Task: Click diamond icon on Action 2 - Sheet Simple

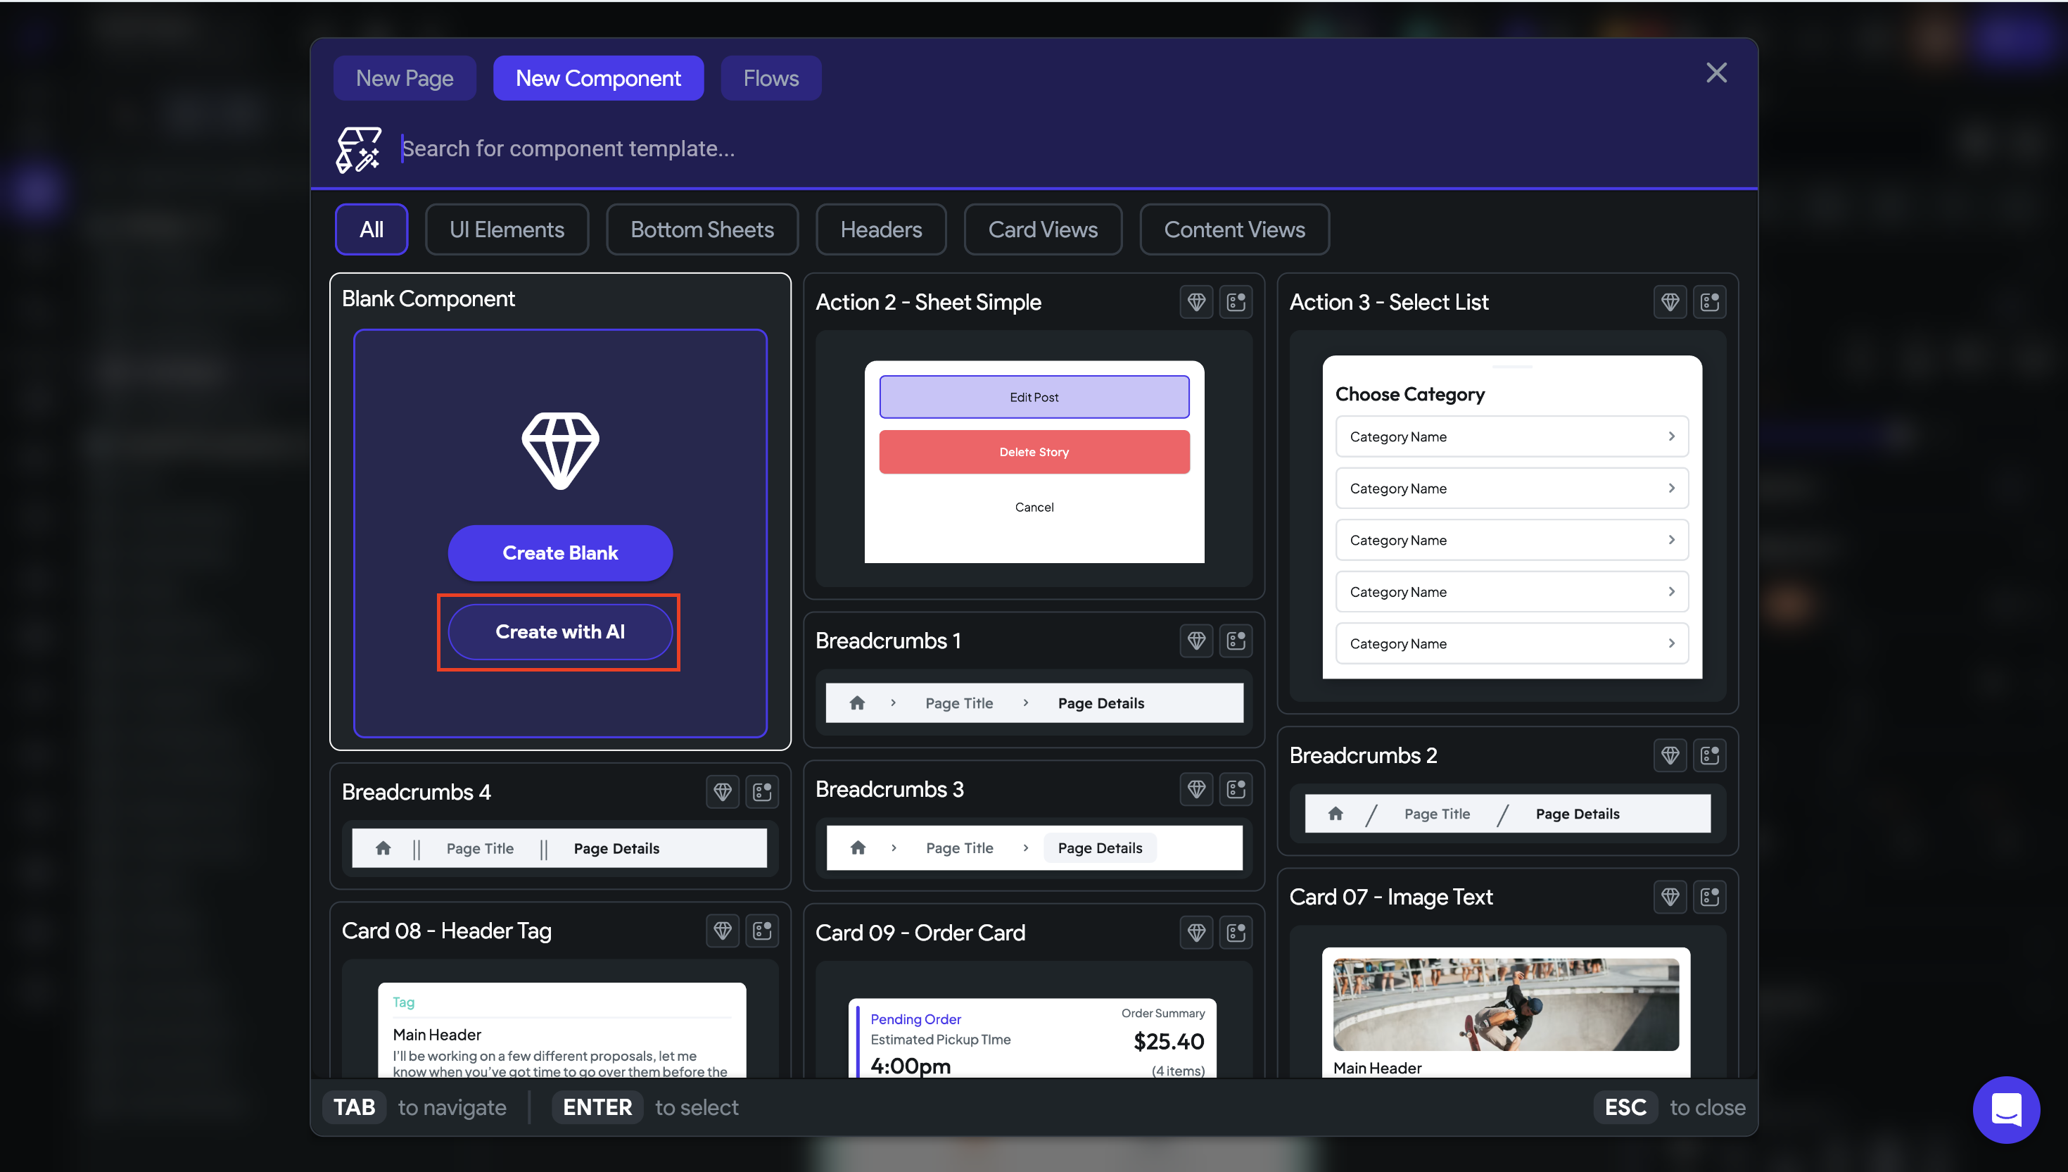Action: (1195, 302)
